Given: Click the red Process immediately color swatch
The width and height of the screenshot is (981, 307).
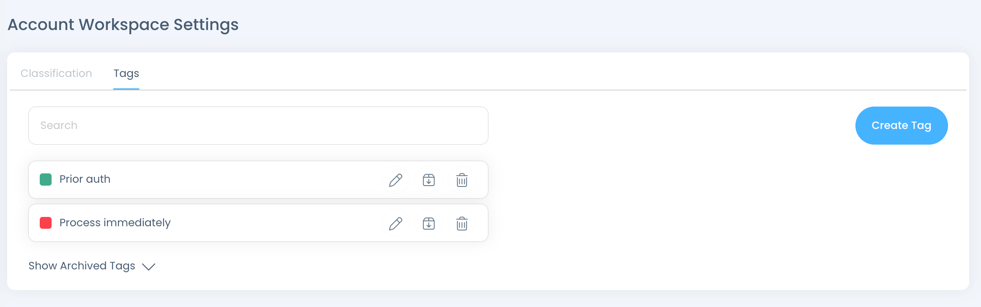Looking at the screenshot, I should pyautogui.click(x=46, y=223).
